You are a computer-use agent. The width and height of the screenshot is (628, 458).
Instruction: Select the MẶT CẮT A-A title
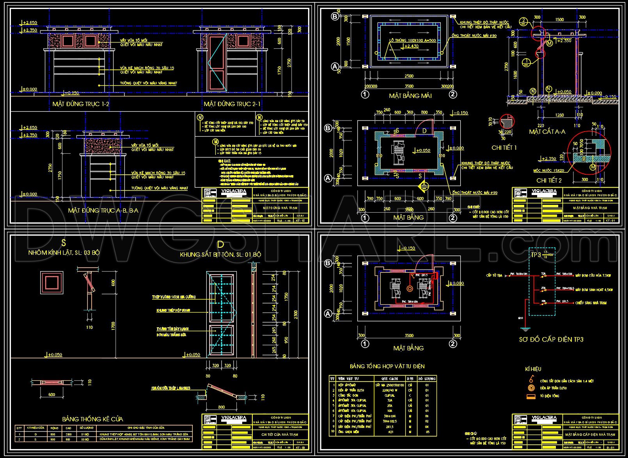[x=547, y=132]
